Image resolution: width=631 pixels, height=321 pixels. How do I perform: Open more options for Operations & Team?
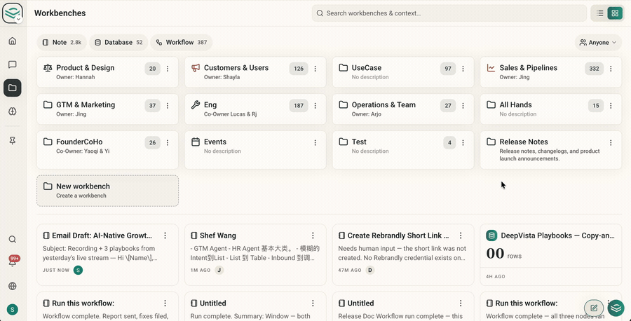pos(463,106)
